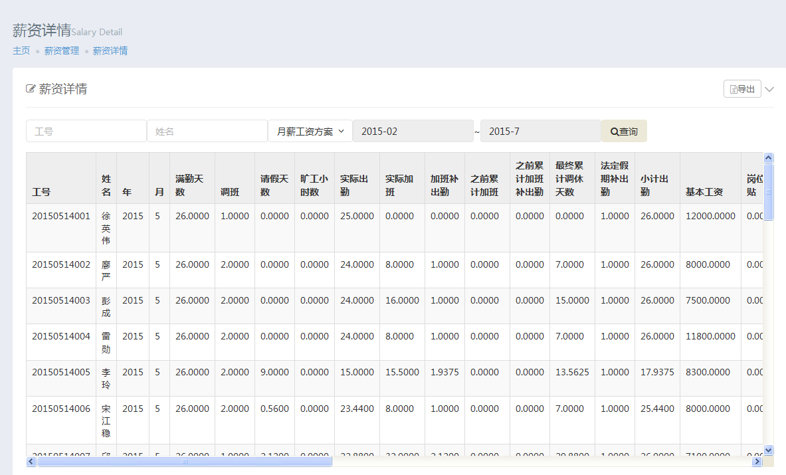Click base salary value 12000.0000

(x=710, y=216)
